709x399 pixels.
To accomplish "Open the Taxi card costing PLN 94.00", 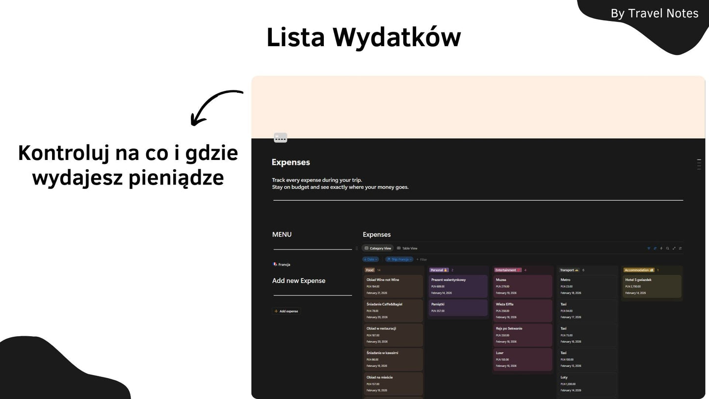I will click(587, 311).
